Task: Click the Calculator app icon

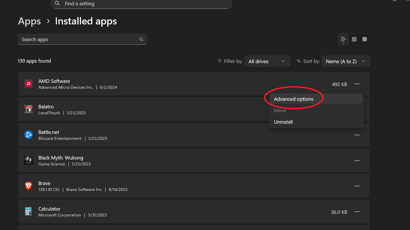Action: 28,211
